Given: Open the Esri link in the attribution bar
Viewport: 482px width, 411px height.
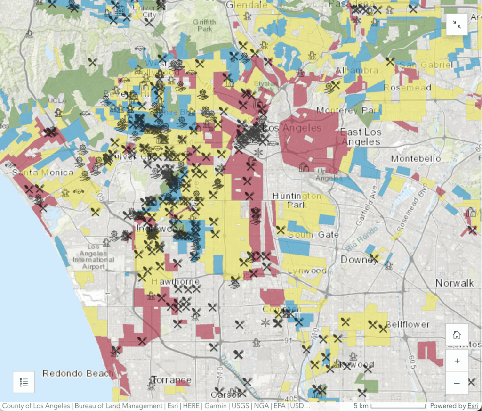Looking at the screenshot, I should click(473, 406).
